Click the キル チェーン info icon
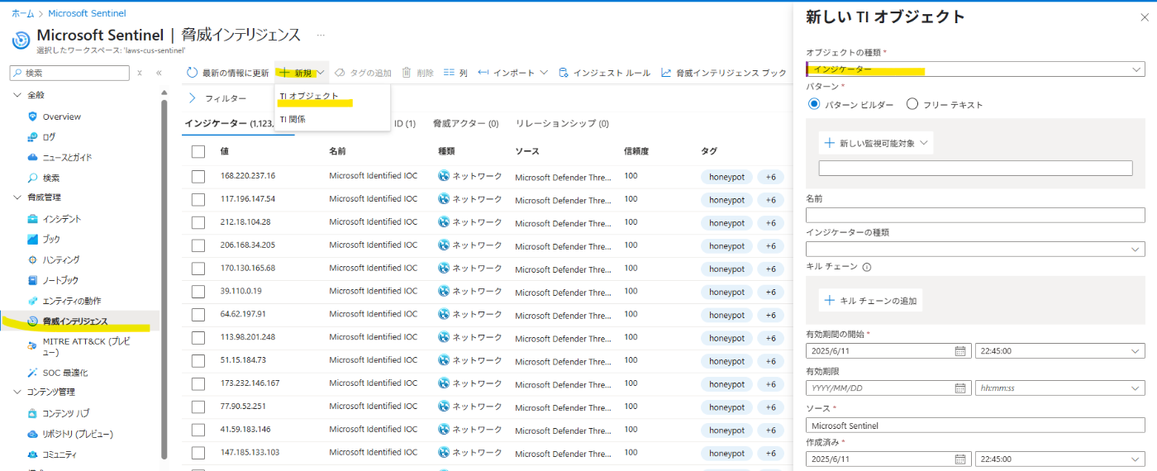Image resolution: width=1157 pixels, height=471 pixels. (867, 267)
